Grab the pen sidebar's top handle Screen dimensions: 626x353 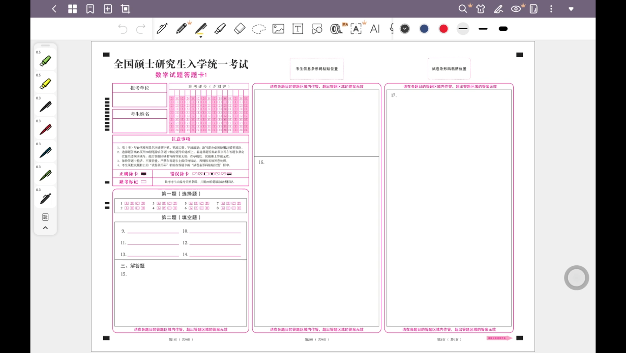pyautogui.click(x=45, y=45)
